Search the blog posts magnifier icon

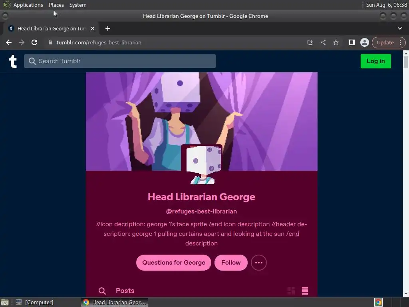pos(102,291)
